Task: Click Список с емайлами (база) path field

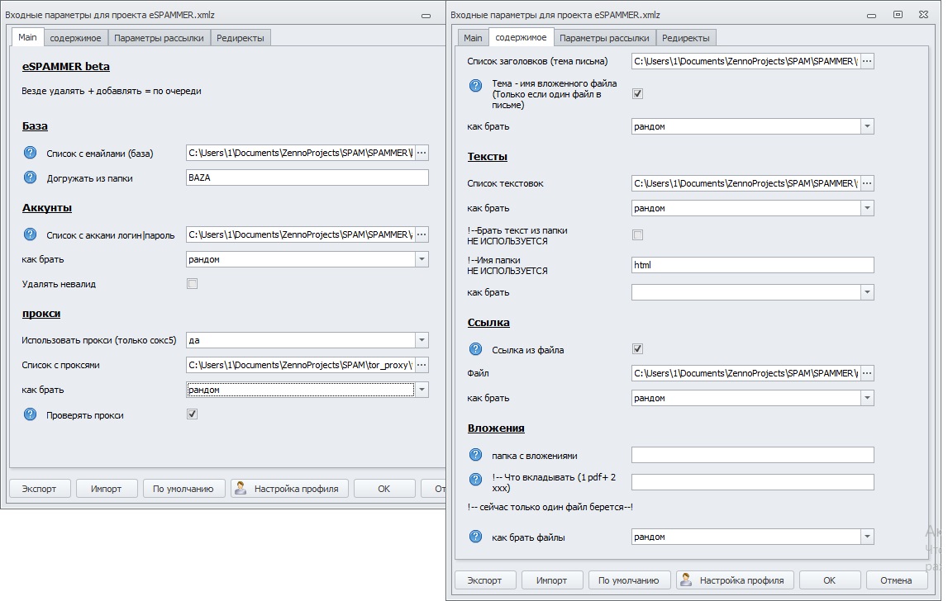Action: pyautogui.click(x=301, y=153)
